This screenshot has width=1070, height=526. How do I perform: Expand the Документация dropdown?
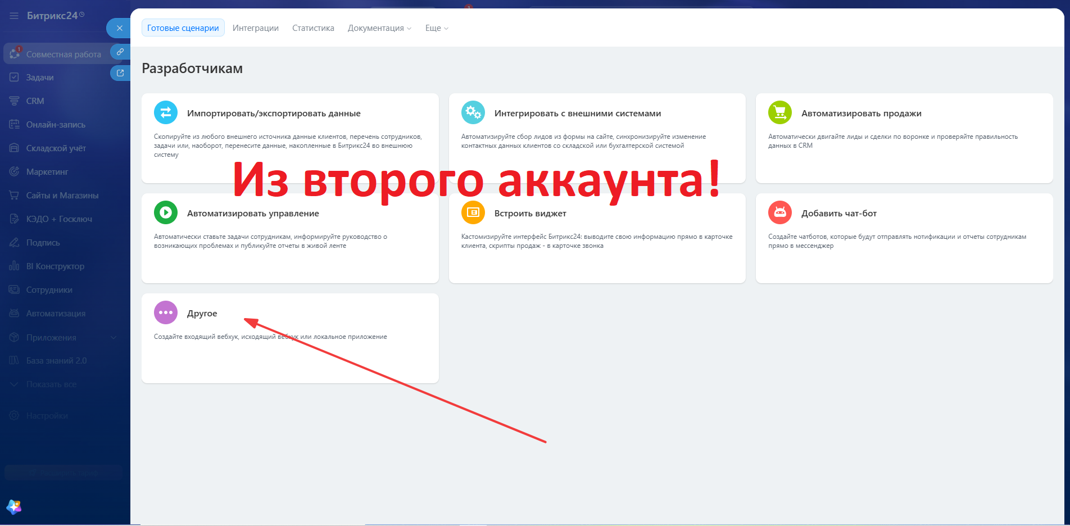coord(379,28)
